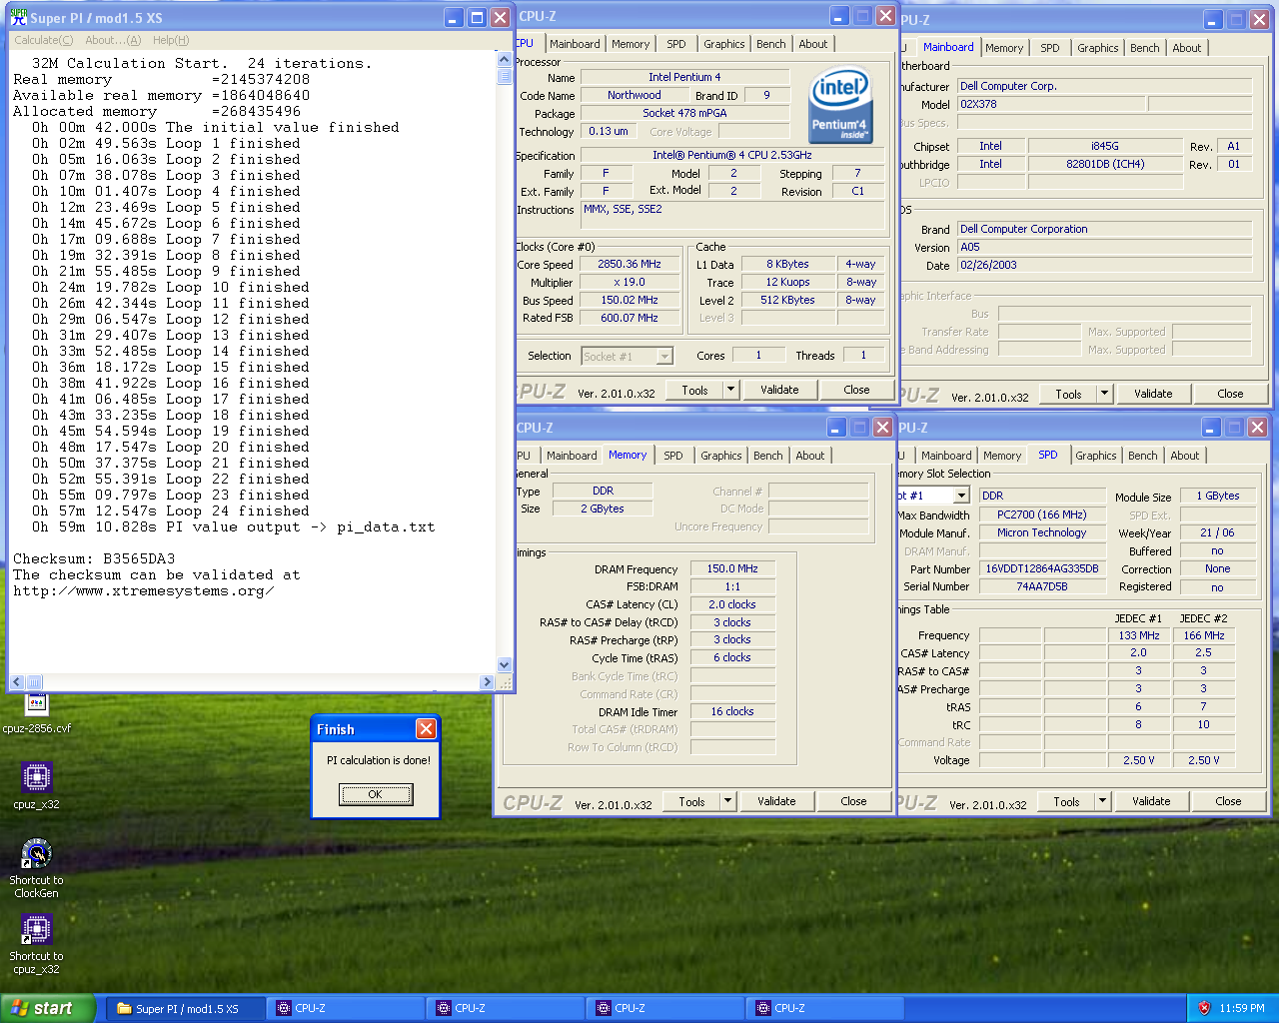
Task: Open Graphics tab in CPU-Z SPD window
Action: (1095, 456)
